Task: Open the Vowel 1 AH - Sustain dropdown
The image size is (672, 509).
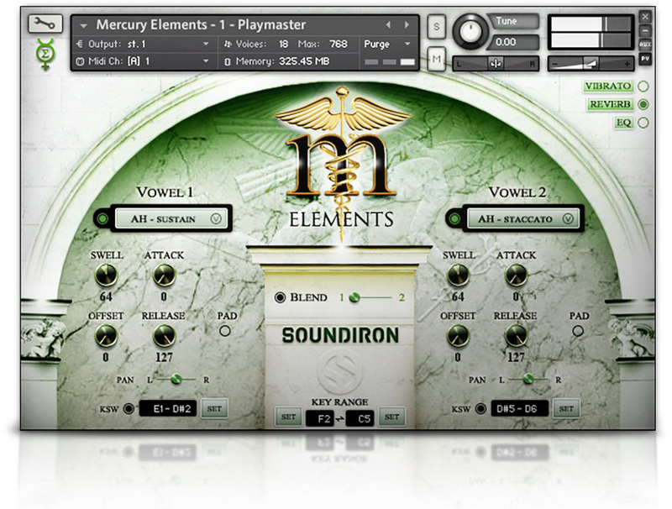Action: 171,219
